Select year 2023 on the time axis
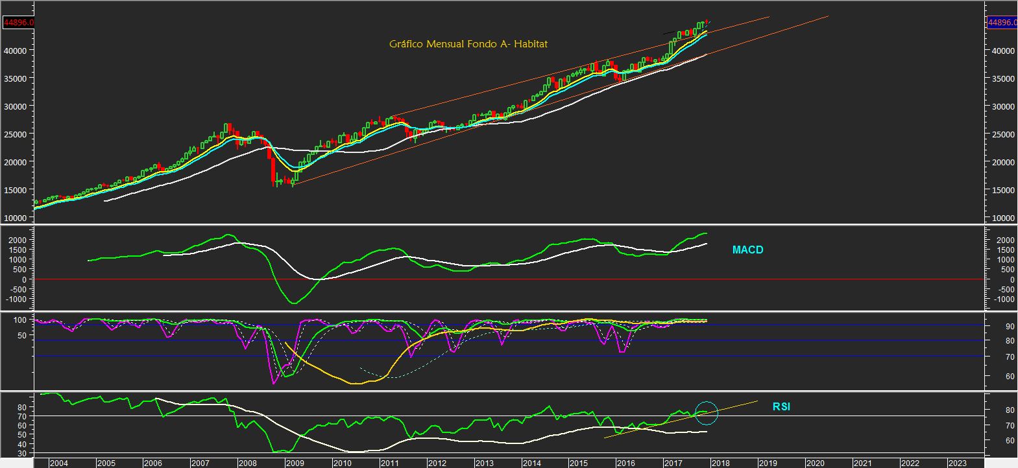The height and width of the screenshot is (468, 1018). 957,463
